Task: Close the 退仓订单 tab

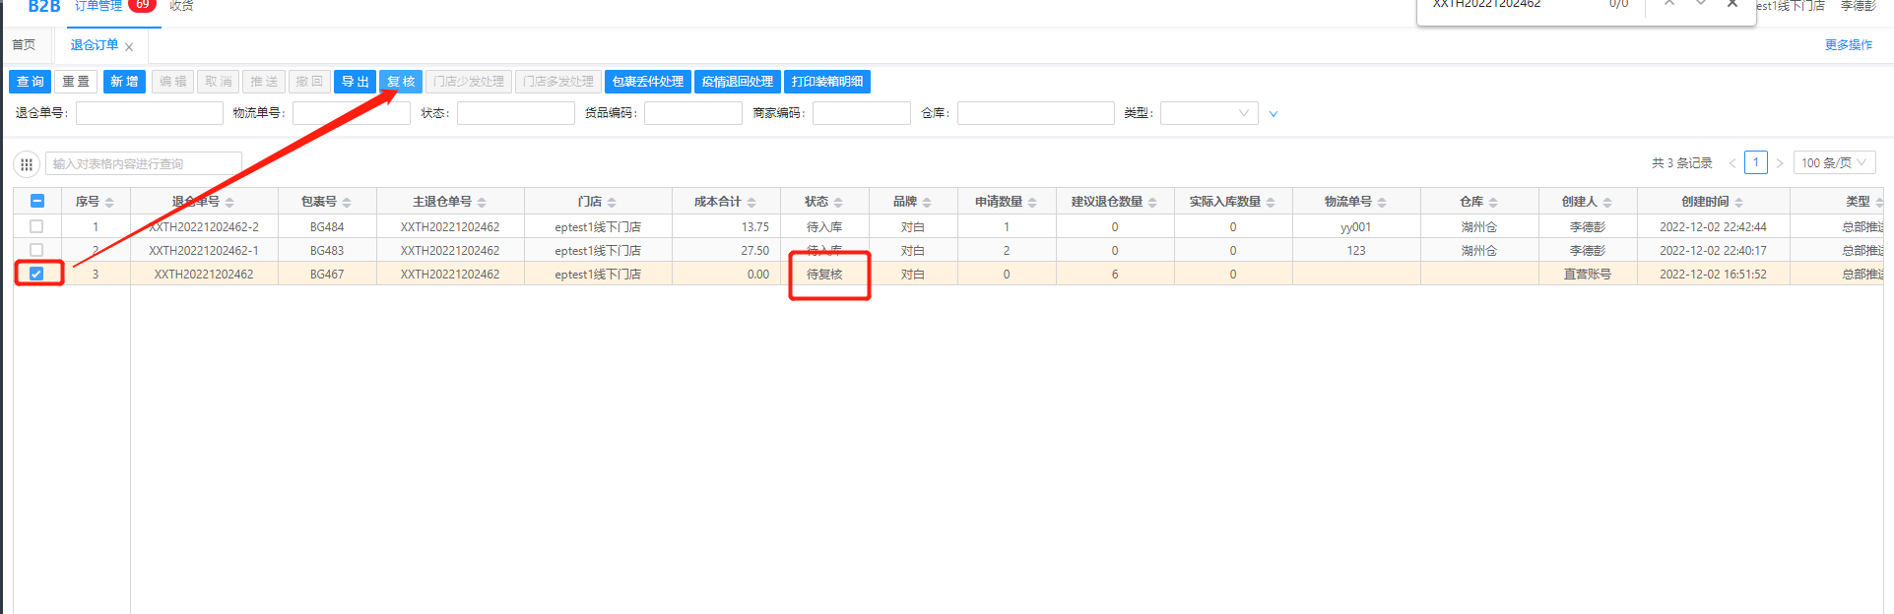Action: click(129, 47)
